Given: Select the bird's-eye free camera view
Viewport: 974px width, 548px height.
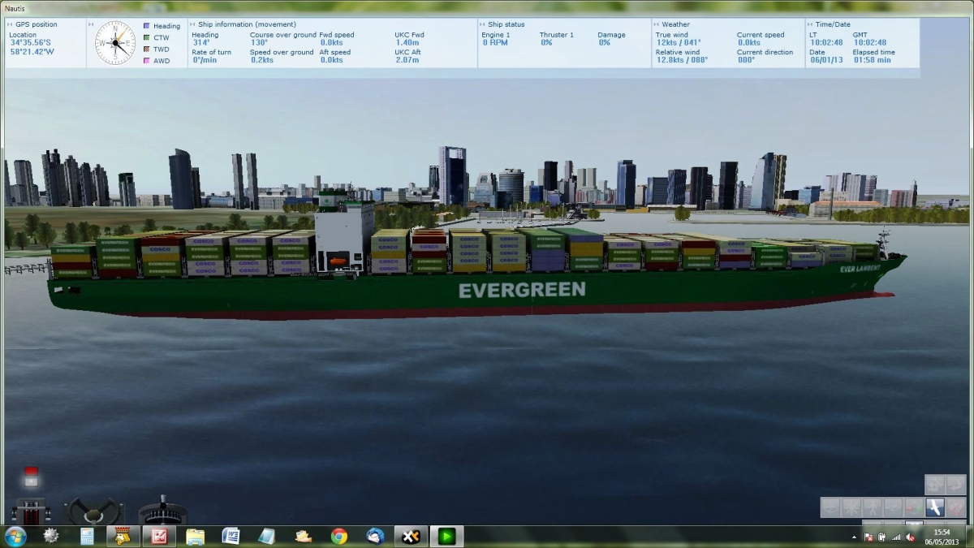Looking at the screenshot, I should tap(935, 507).
